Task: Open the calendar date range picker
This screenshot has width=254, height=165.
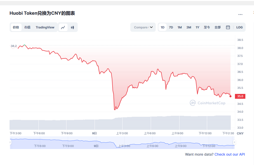Action: pyautogui.click(x=228, y=27)
